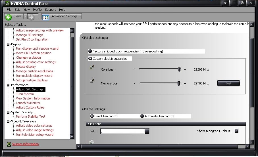This screenshot has width=258, height=157.
Task: Open the System Information link
Action: (25, 144)
